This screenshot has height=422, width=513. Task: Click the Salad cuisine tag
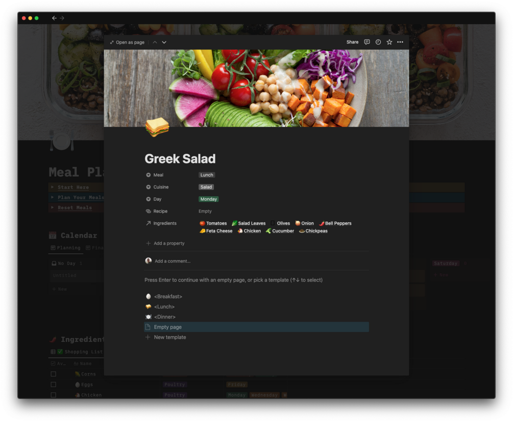[206, 187]
